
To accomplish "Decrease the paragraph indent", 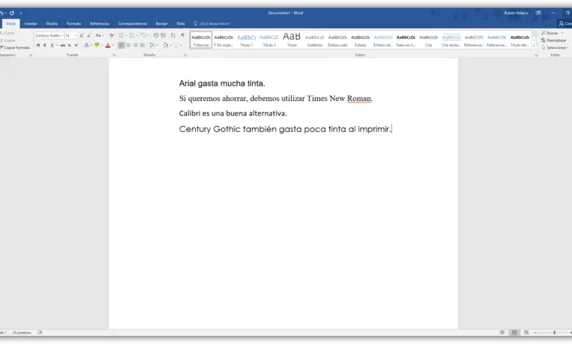I will 155,35.
